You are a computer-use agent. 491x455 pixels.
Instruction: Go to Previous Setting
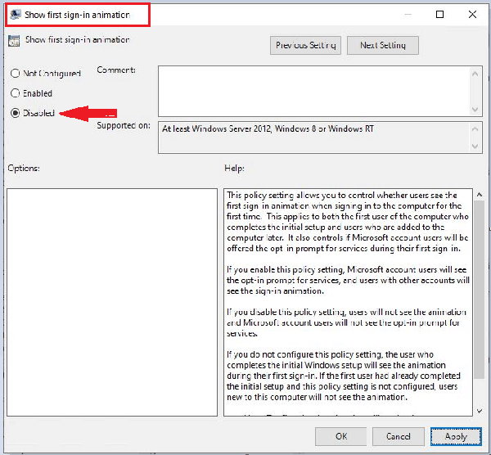pyautogui.click(x=306, y=46)
